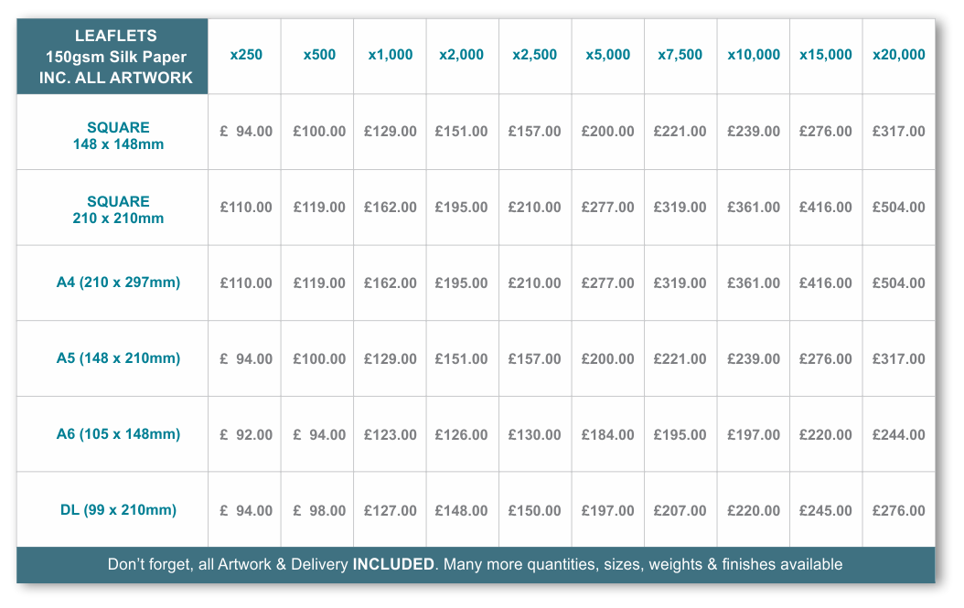The image size is (964, 608).
Task: Select the A5 (148 x 210mm) row label
Action: 118,357
